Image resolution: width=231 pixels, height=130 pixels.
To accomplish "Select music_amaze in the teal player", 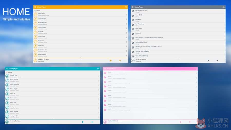I will point(52,80).
